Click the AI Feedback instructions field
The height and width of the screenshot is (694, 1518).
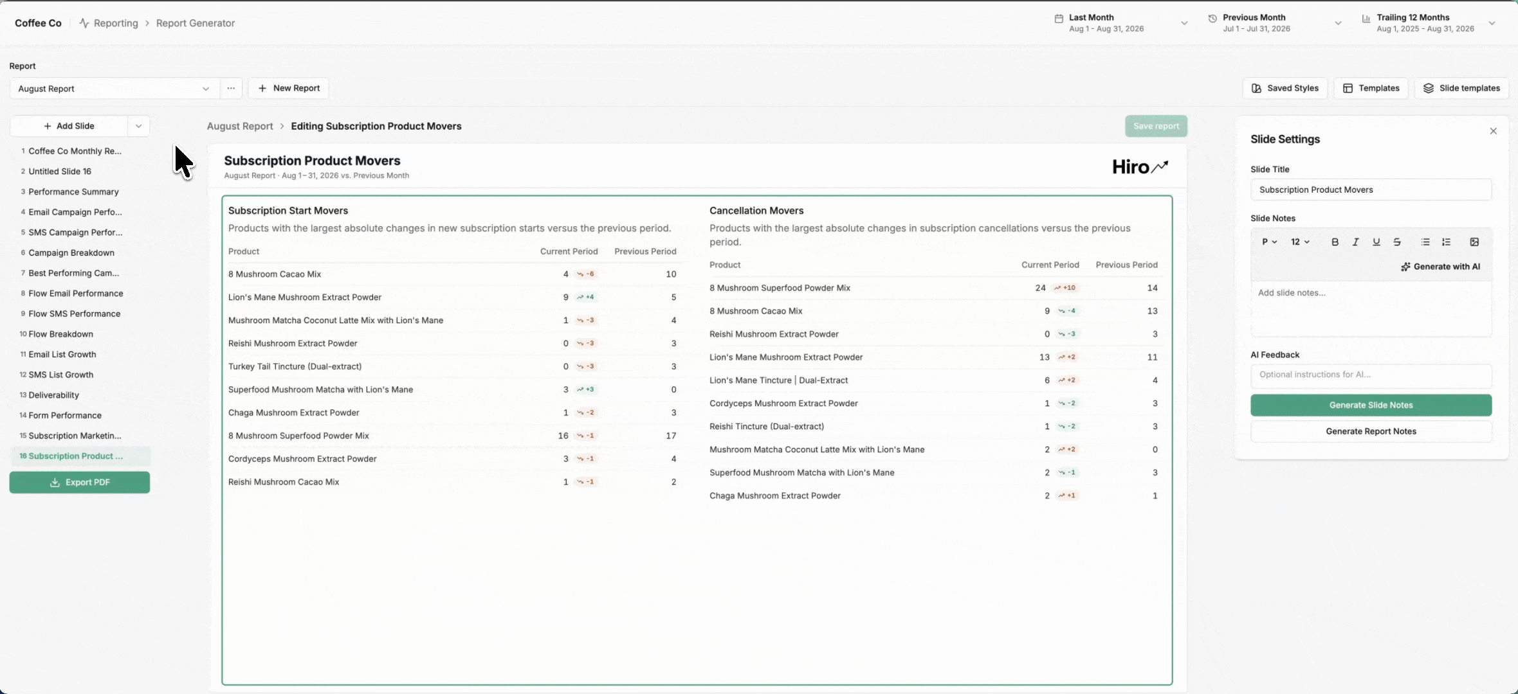[x=1371, y=376]
